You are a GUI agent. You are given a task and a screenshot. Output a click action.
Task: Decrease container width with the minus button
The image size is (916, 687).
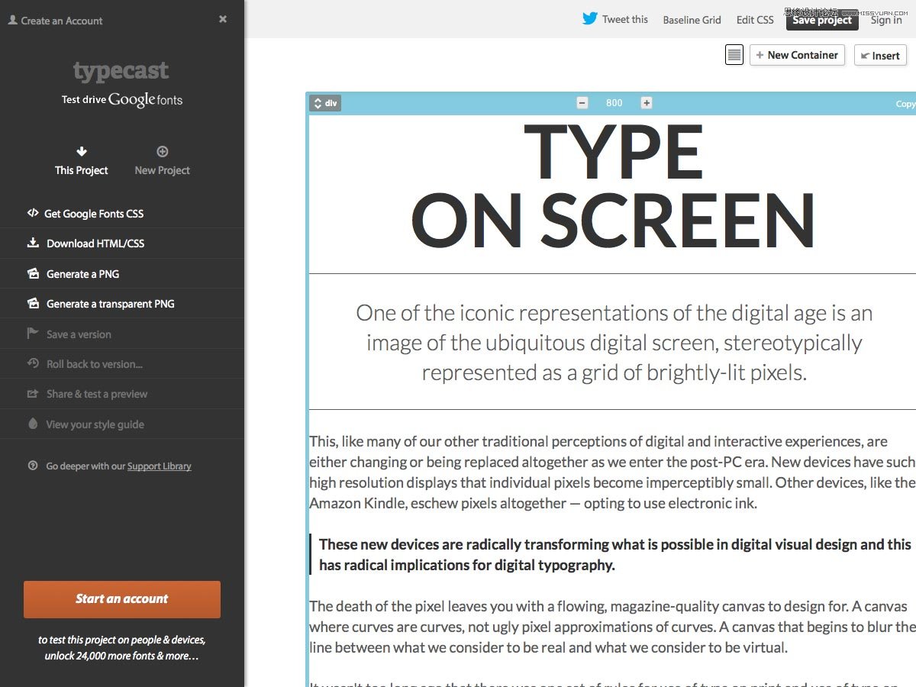click(x=582, y=103)
